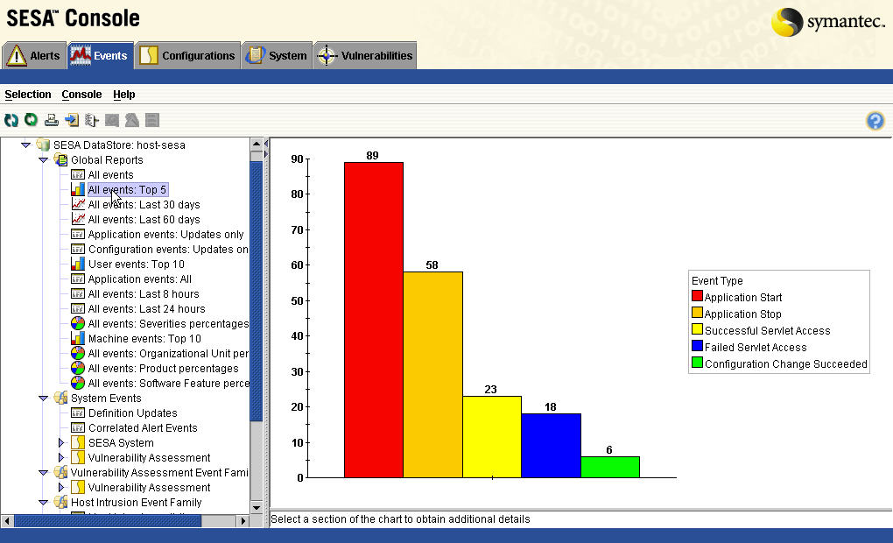Select the Application events: Updates only report
Viewport: 893px width, 543px height.
tap(165, 234)
